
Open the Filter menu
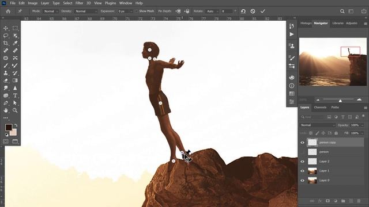(x=80, y=3)
